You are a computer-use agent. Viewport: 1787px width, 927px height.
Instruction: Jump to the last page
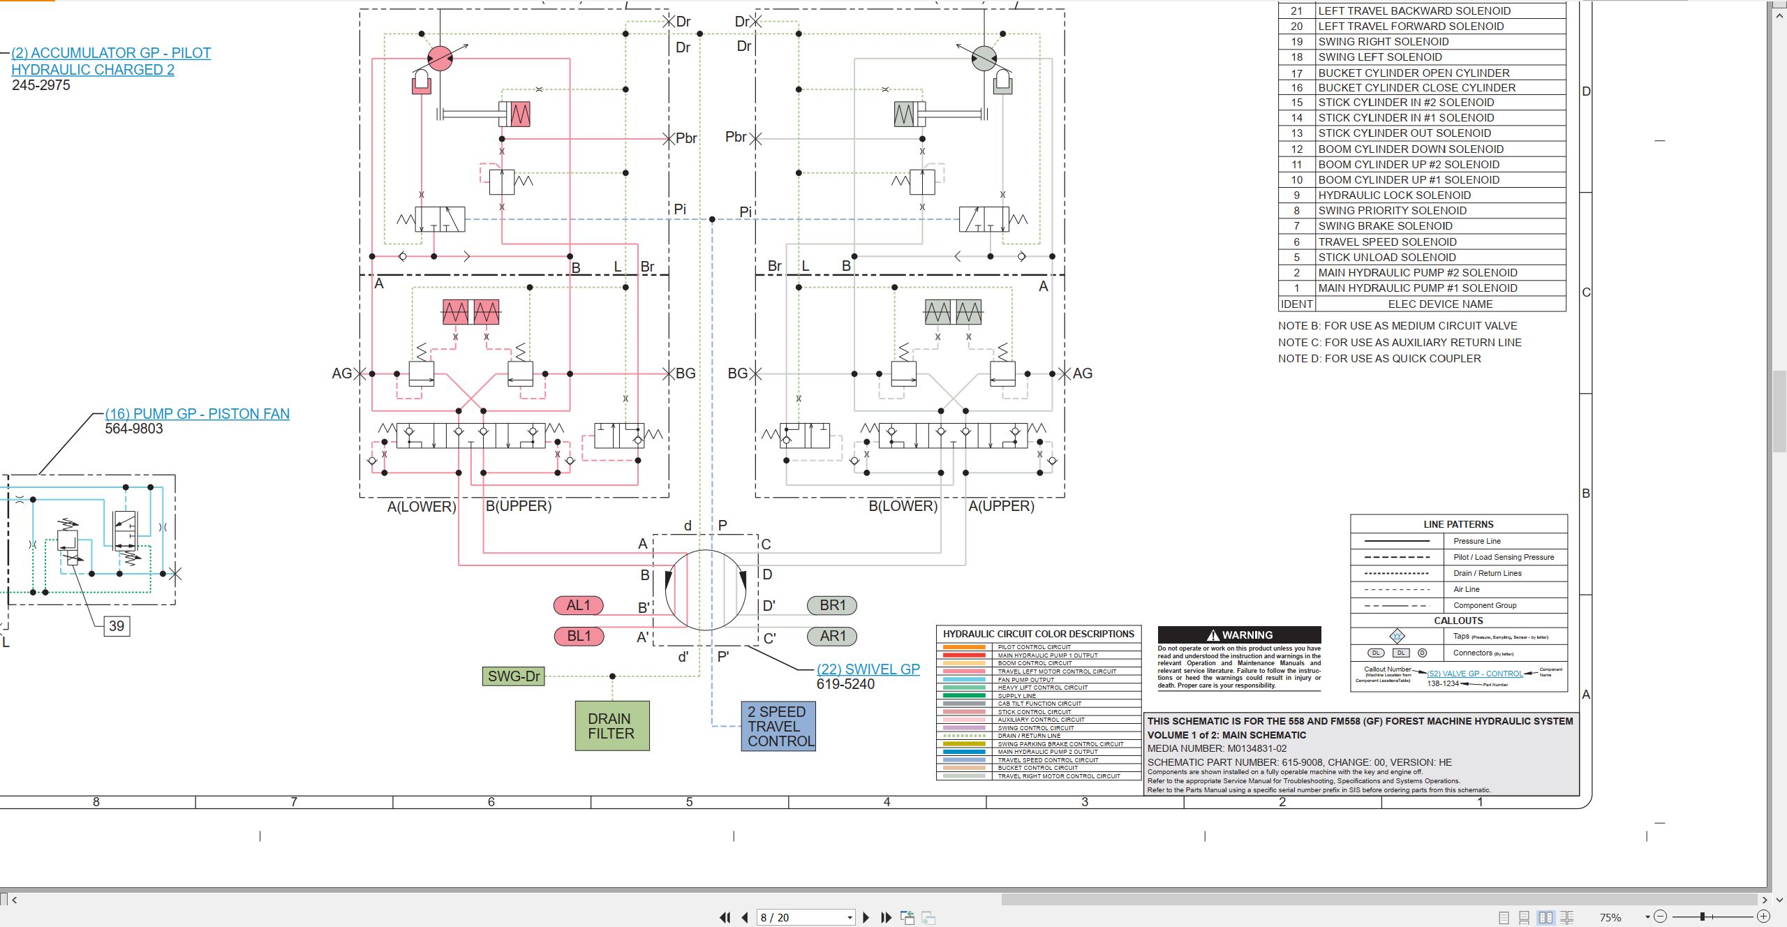coord(887,917)
